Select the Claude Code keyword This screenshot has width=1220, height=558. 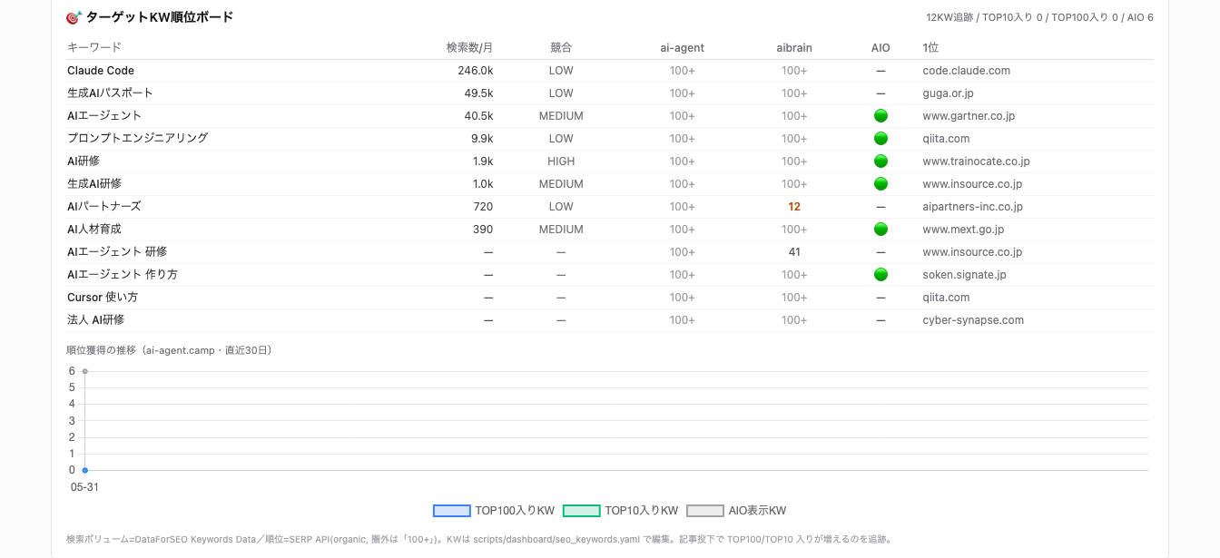pos(101,71)
